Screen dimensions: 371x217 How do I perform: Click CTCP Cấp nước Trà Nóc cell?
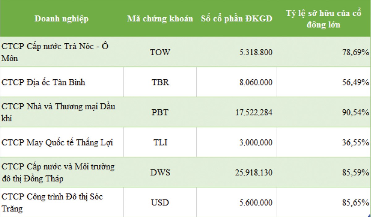[x=62, y=52]
